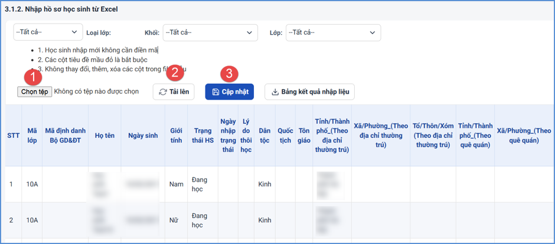Open the Khối dropdown
Image resolution: width=555 pixels, height=244 pixels.
[210, 32]
